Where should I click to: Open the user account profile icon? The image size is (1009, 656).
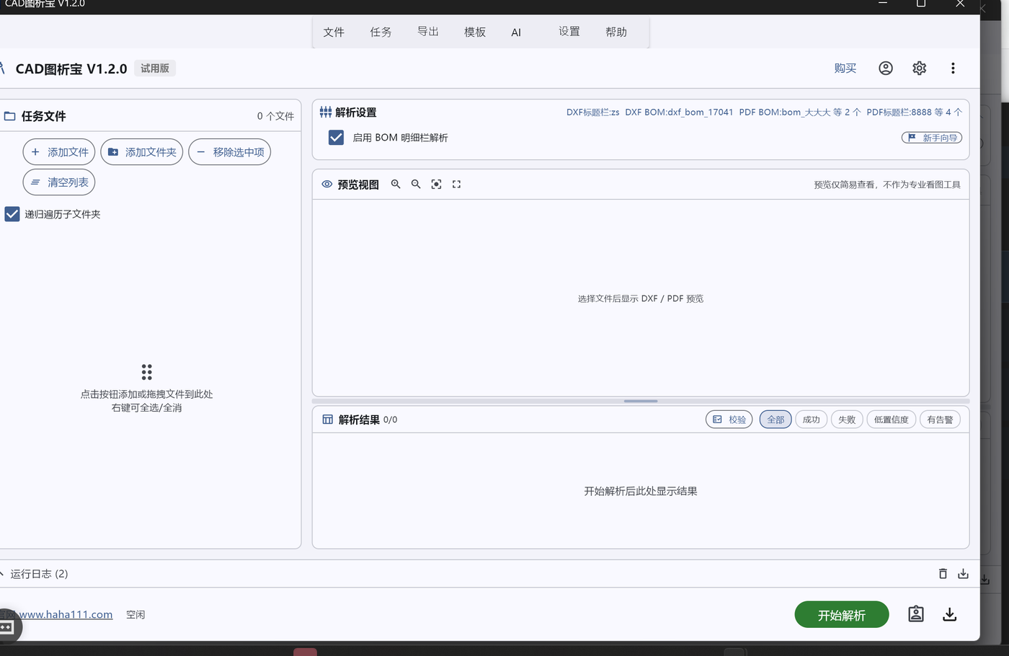886,68
